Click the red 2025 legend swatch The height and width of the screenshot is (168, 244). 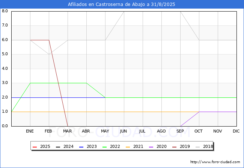(x=35, y=147)
